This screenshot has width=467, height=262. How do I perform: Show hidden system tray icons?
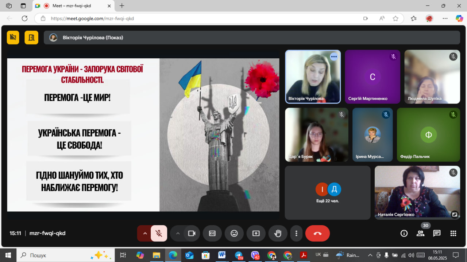(370, 255)
